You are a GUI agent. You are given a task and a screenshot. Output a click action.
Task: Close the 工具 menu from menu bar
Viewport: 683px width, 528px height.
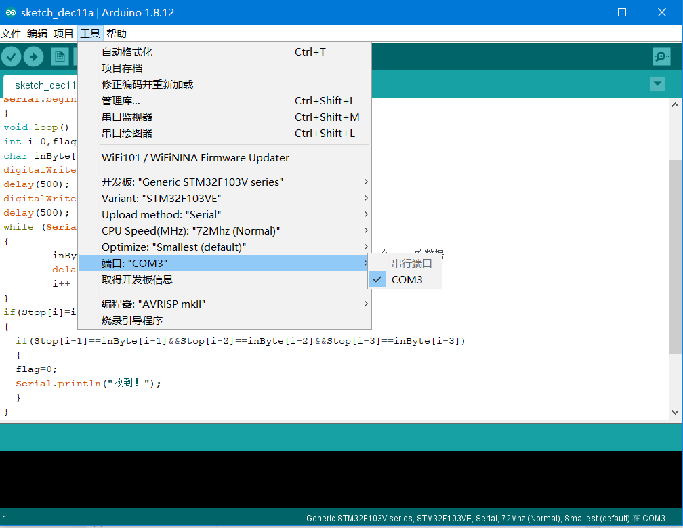pos(90,33)
